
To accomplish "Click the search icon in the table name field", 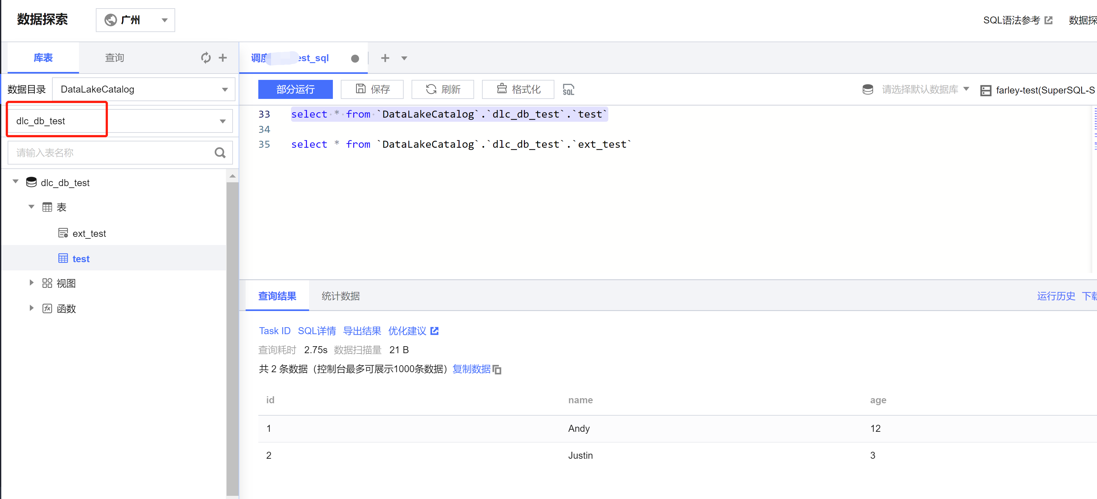I will click(x=220, y=153).
